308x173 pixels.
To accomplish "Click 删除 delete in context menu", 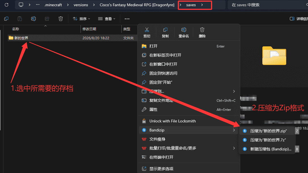I will (202, 33).
